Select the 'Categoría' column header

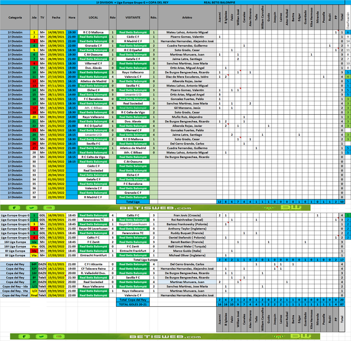pyautogui.click(x=15, y=18)
